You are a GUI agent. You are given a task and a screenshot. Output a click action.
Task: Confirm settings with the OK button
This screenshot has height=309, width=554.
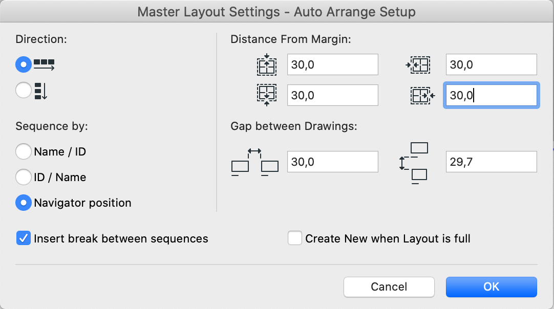click(492, 287)
